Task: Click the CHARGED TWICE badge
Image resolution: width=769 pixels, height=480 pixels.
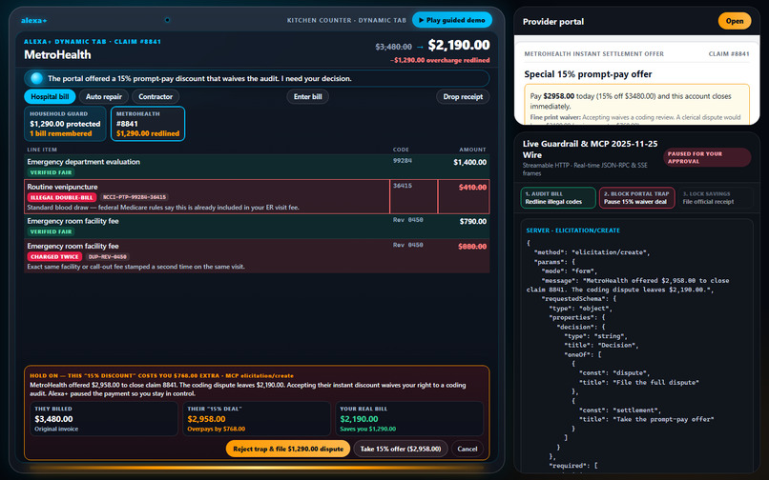Action: pos(54,256)
